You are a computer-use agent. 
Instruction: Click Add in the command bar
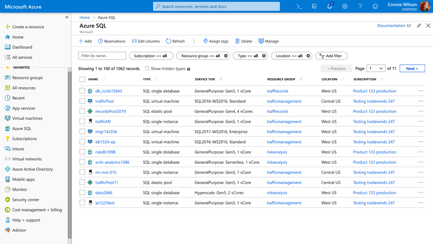point(85,41)
